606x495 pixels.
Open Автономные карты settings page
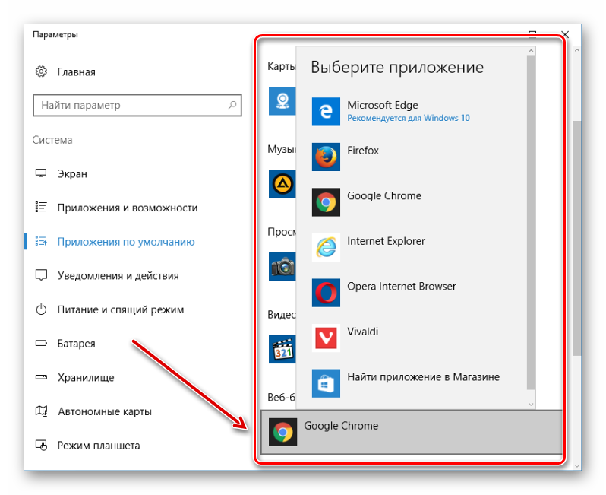[105, 411]
